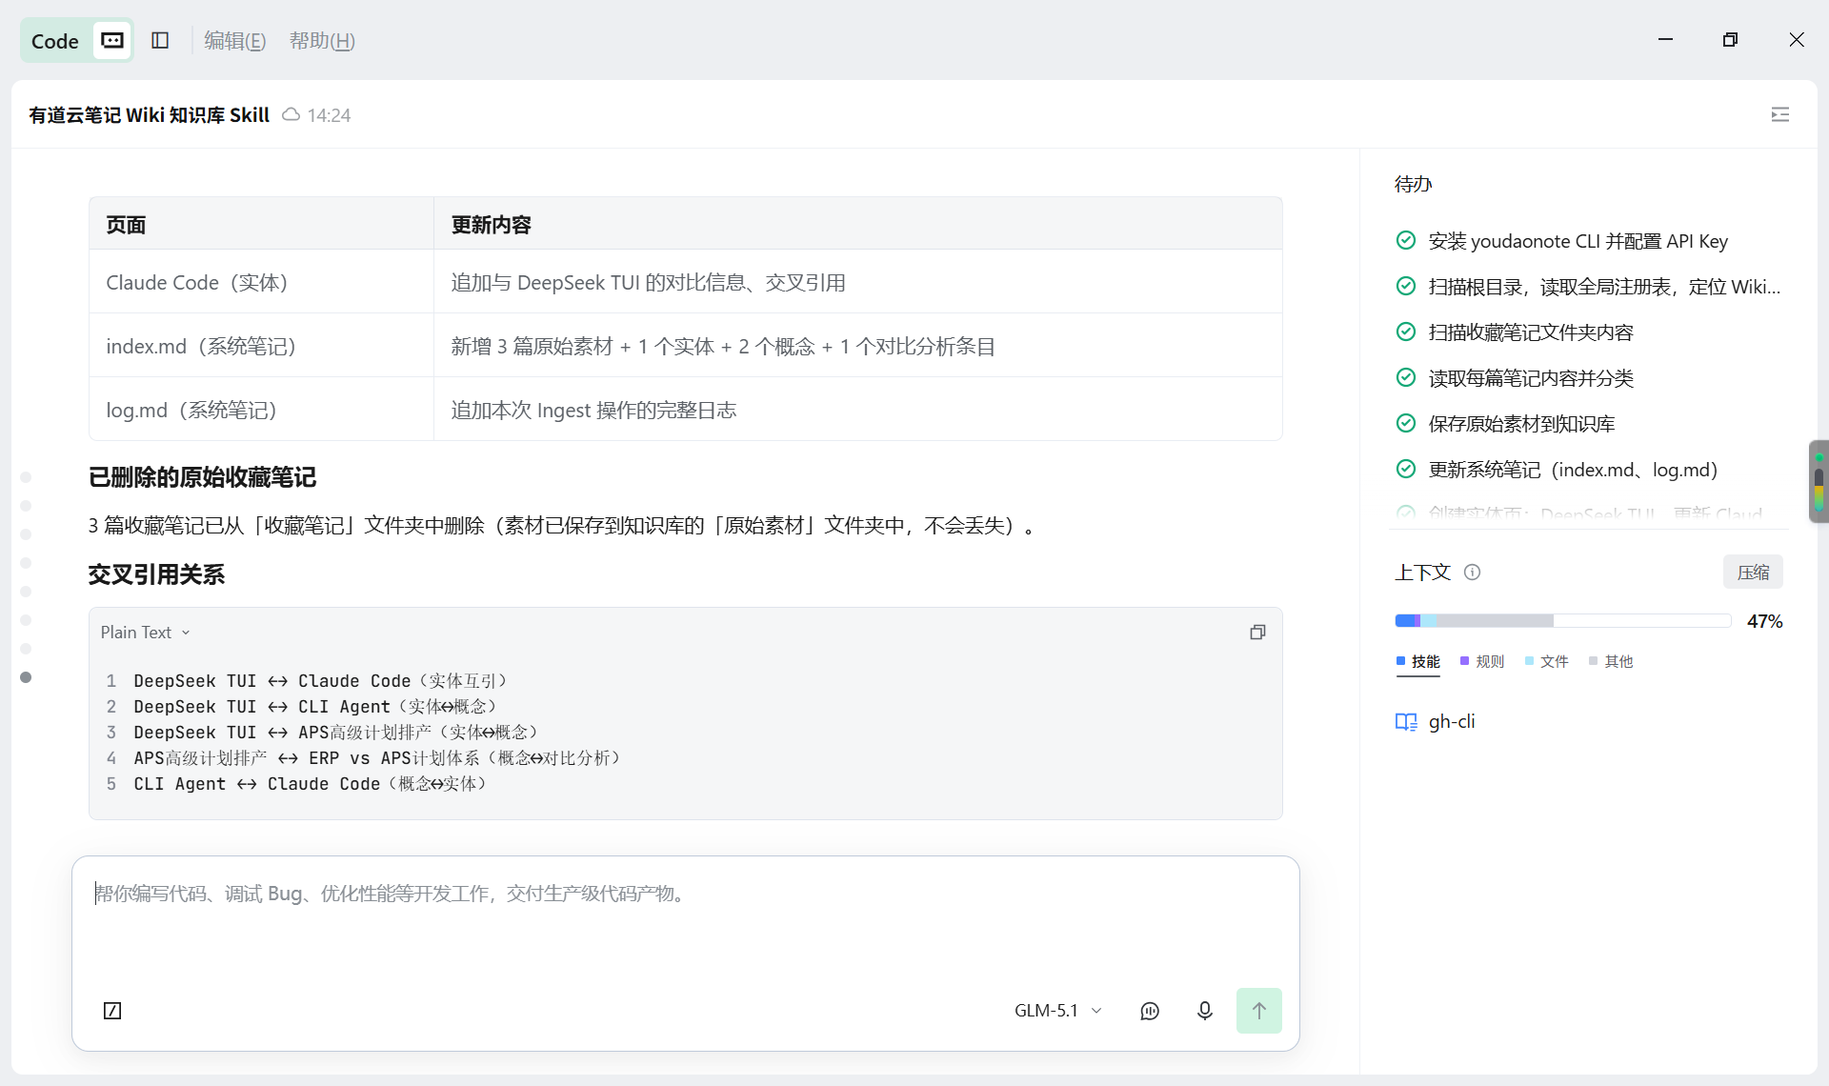Screen dimensions: 1829x1086
Task: Click the chat bubble icon near microphone
Action: click(x=1150, y=1011)
